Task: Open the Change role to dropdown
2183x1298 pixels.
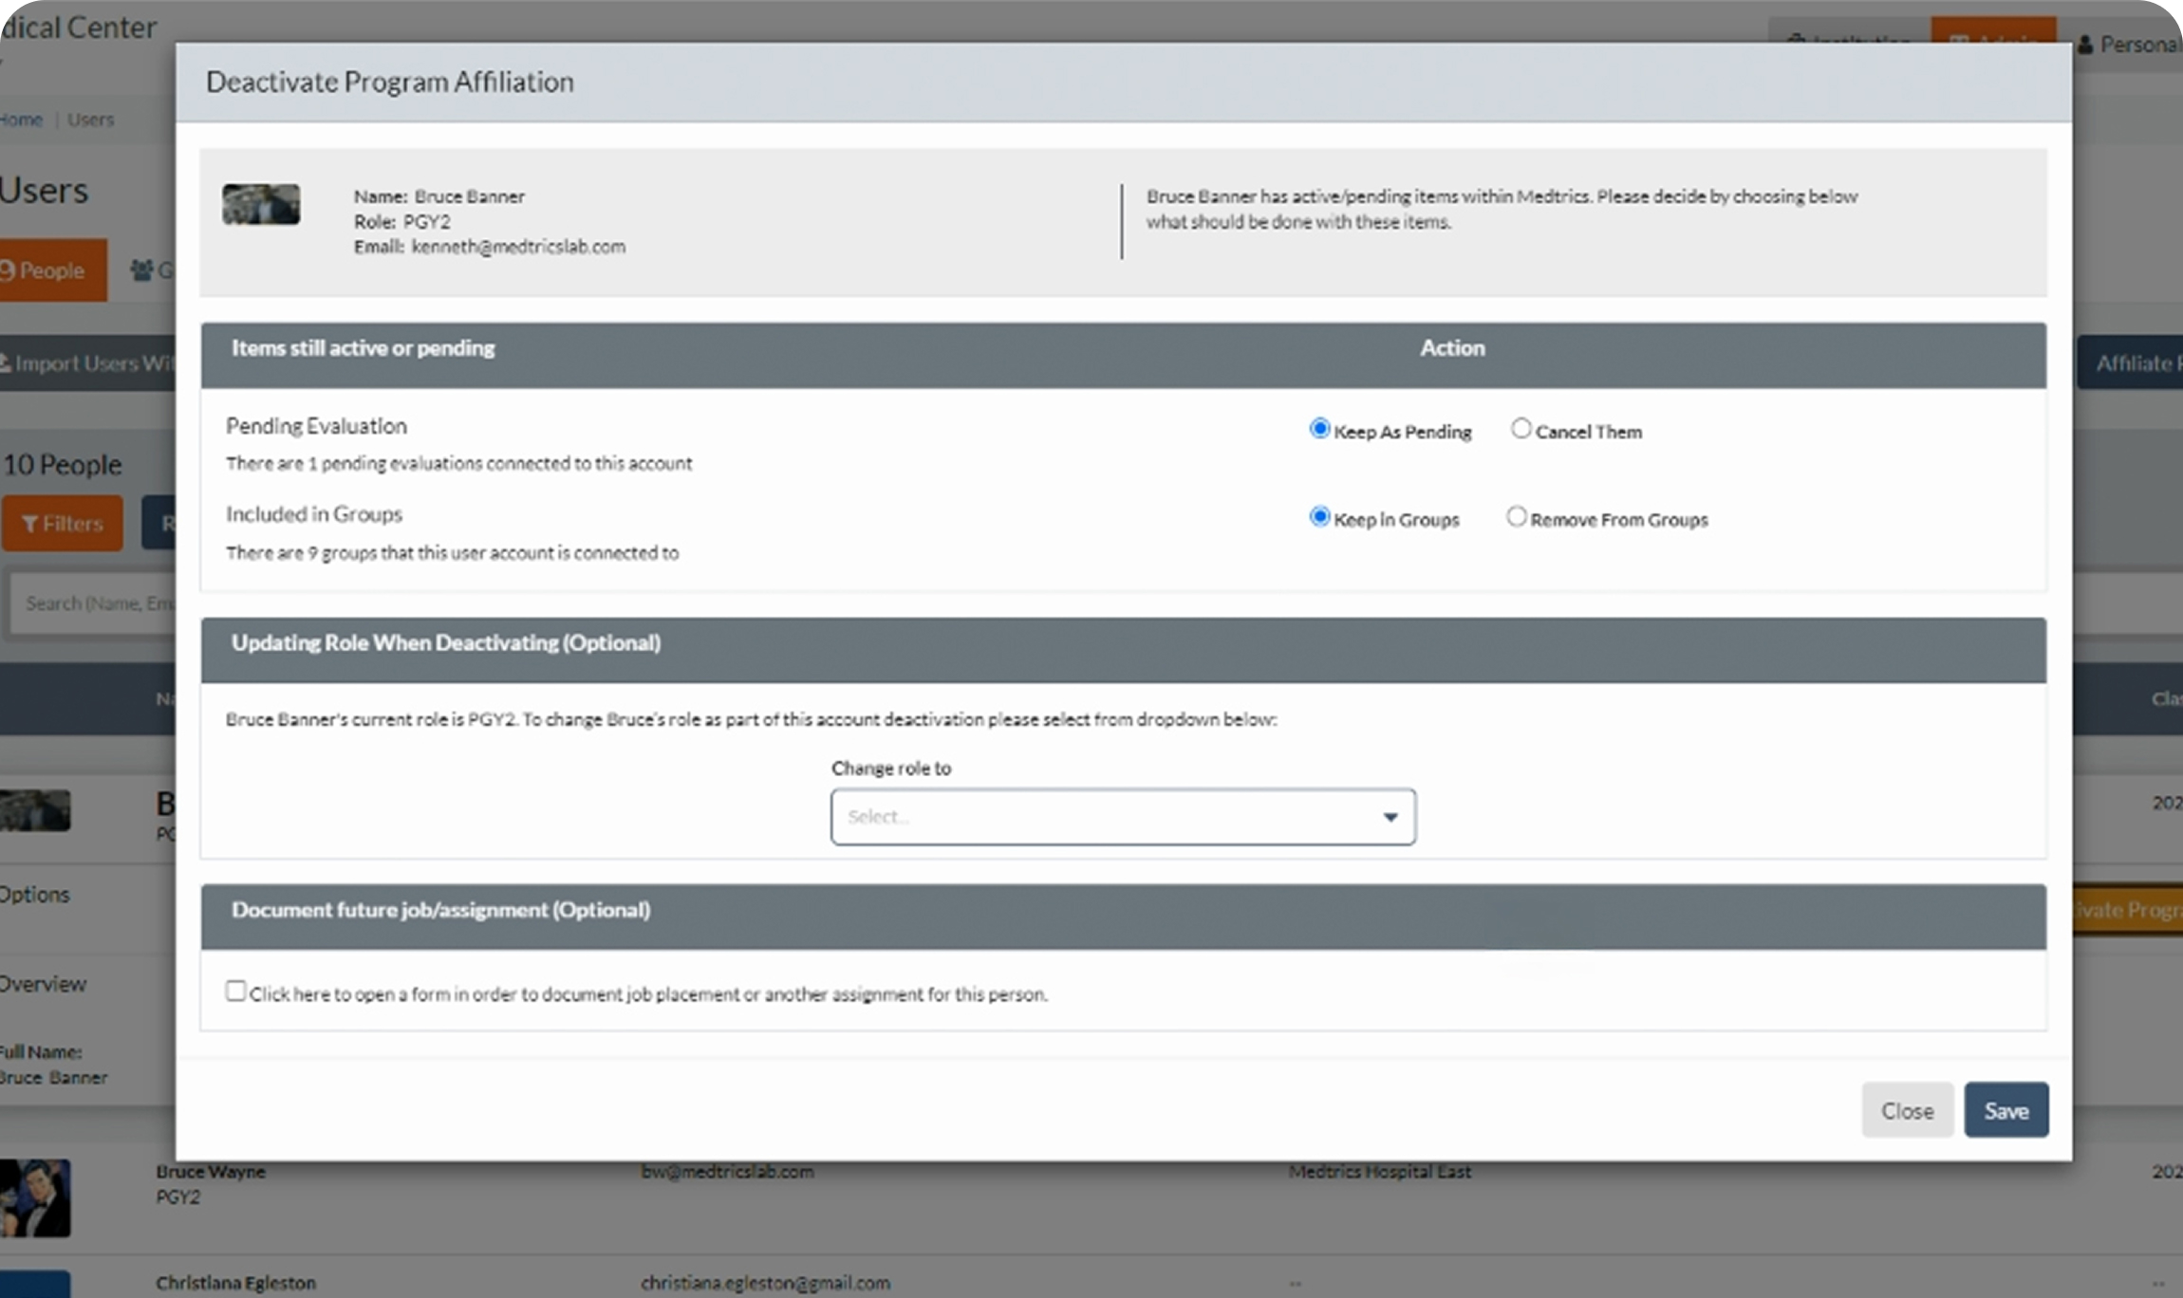Action: tap(1122, 817)
